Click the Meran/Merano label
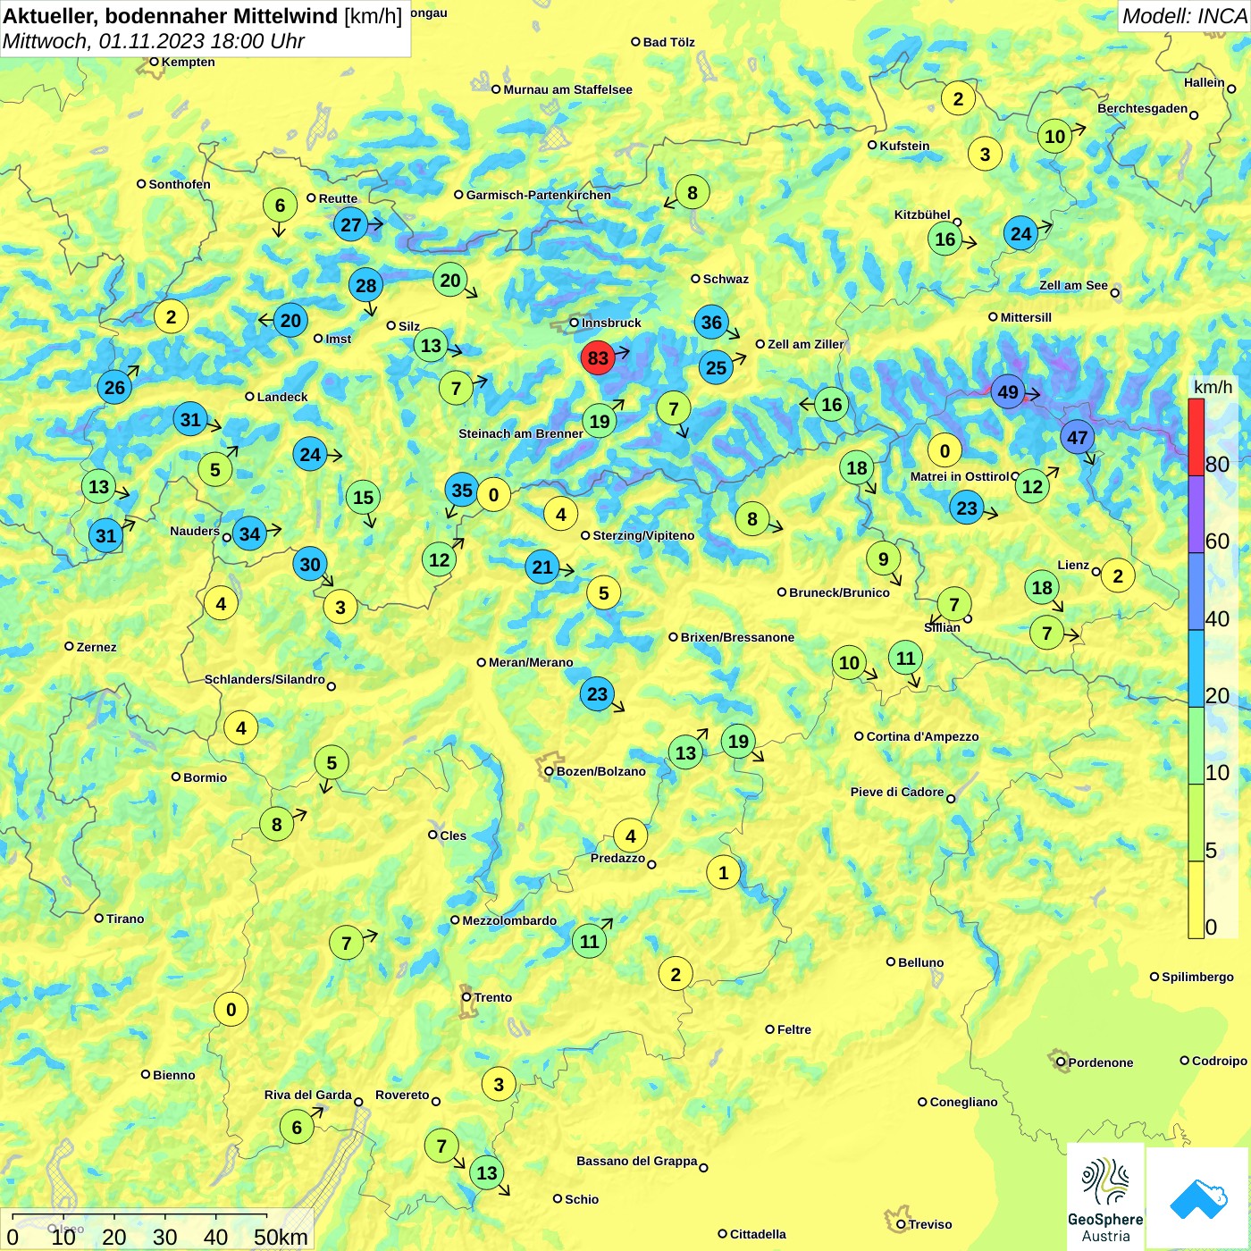Viewport: 1251px width, 1251px height. pyautogui.click(x=531, y=662)
